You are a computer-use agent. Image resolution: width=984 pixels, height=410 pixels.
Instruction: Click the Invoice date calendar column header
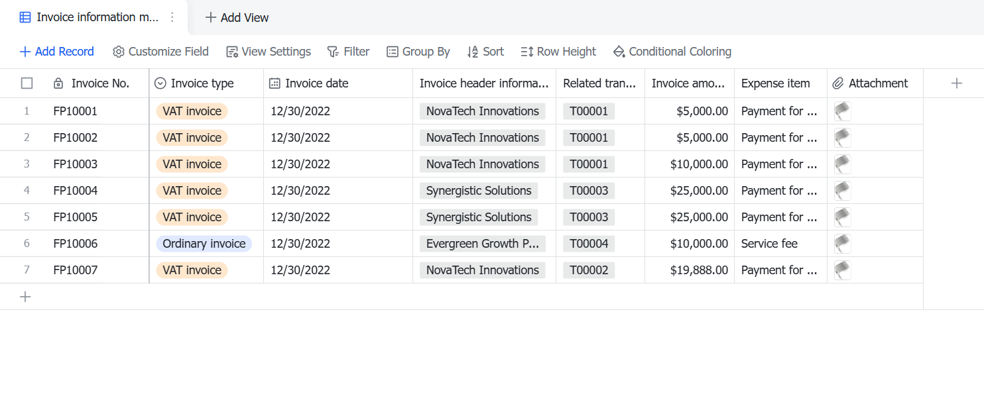coord(338,83)
